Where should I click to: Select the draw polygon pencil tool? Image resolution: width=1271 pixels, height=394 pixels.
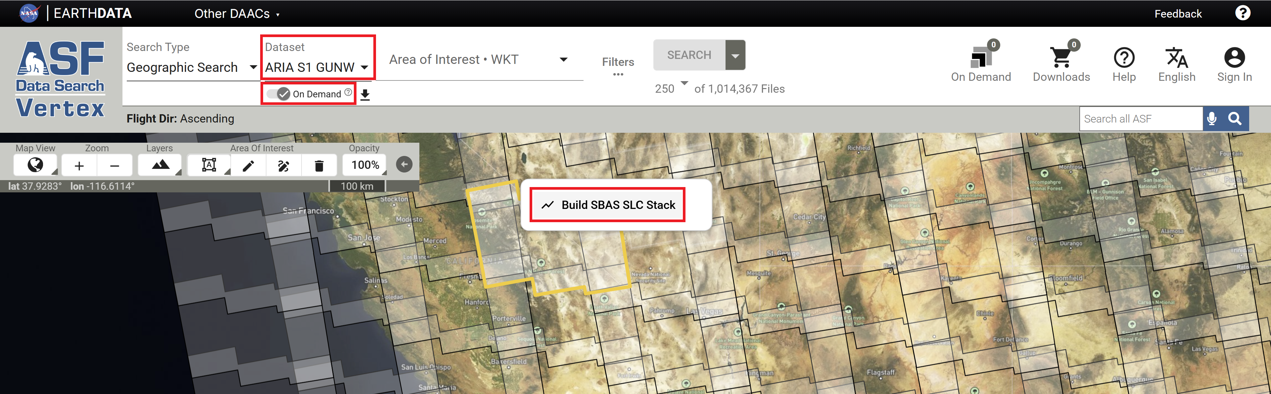click(x=249, y=165)
